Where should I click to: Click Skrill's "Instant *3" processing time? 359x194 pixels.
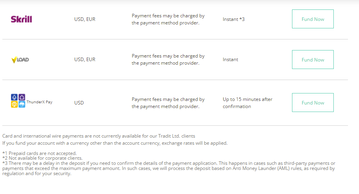234,19
